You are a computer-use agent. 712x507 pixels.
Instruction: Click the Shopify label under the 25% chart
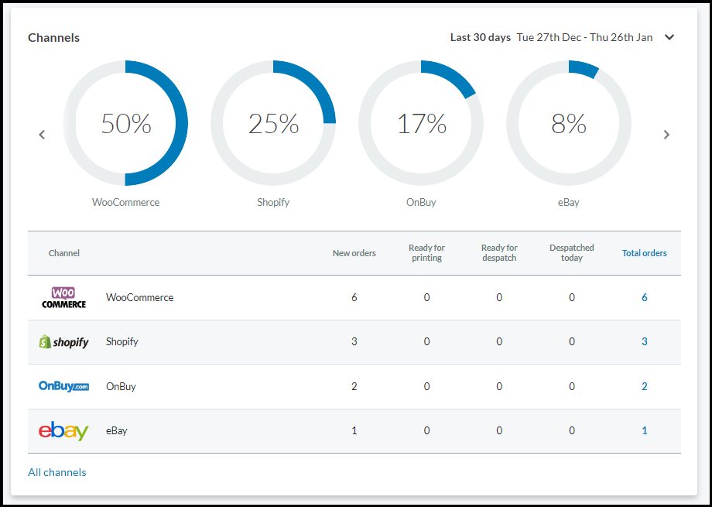pos(273,202)
